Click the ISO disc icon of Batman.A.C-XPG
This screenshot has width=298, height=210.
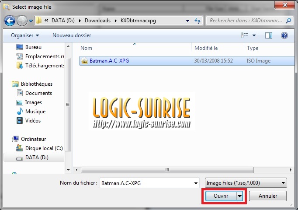[84, 61]
